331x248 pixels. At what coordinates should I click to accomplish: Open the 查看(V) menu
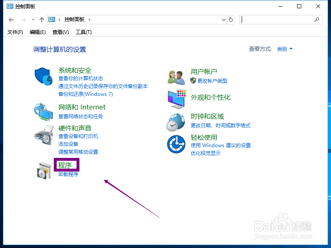coord(61,32)
